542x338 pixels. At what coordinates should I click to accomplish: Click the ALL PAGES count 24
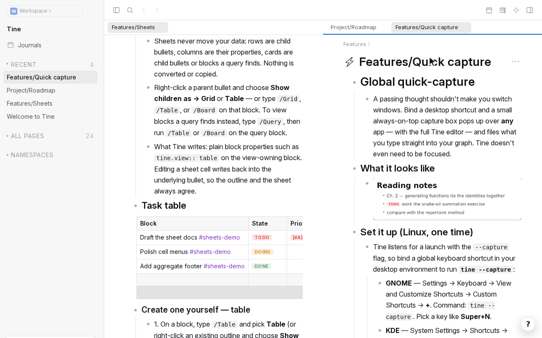pos(90,136)
